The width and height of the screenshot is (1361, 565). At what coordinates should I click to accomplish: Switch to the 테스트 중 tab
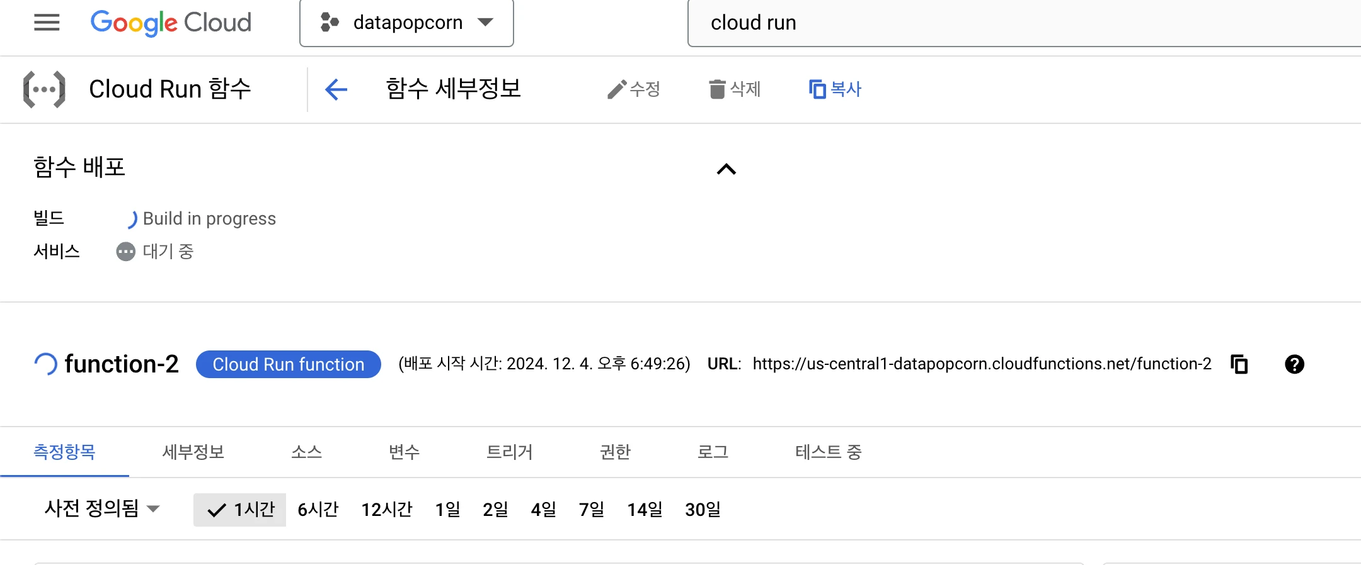(829, 452)
